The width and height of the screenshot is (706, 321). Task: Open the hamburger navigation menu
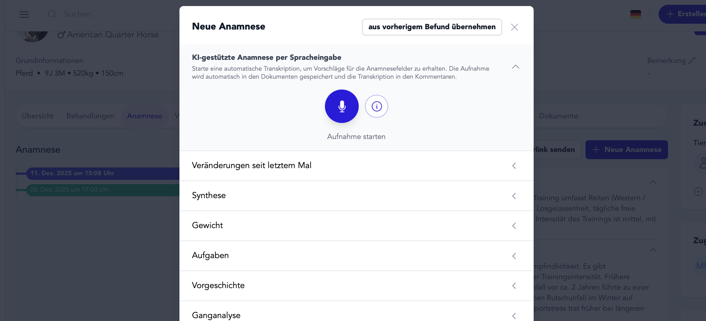(x=24, y=14)
